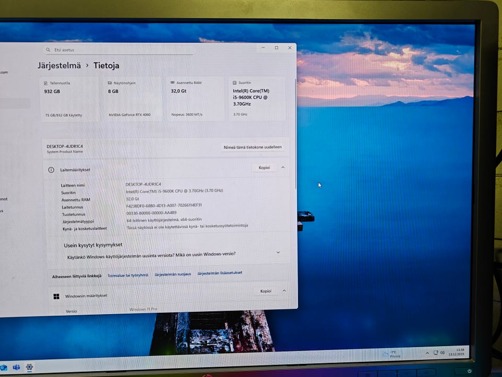Click the settings window scrollbar

pyautogui.click(x=295, y=133)
